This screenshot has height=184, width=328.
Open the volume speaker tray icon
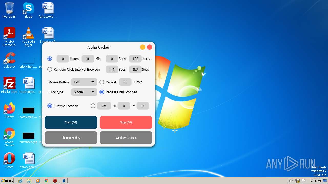click(x=291, y=181)
